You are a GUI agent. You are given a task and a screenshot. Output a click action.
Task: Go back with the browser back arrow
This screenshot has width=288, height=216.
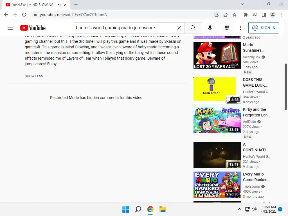(6, 15)
